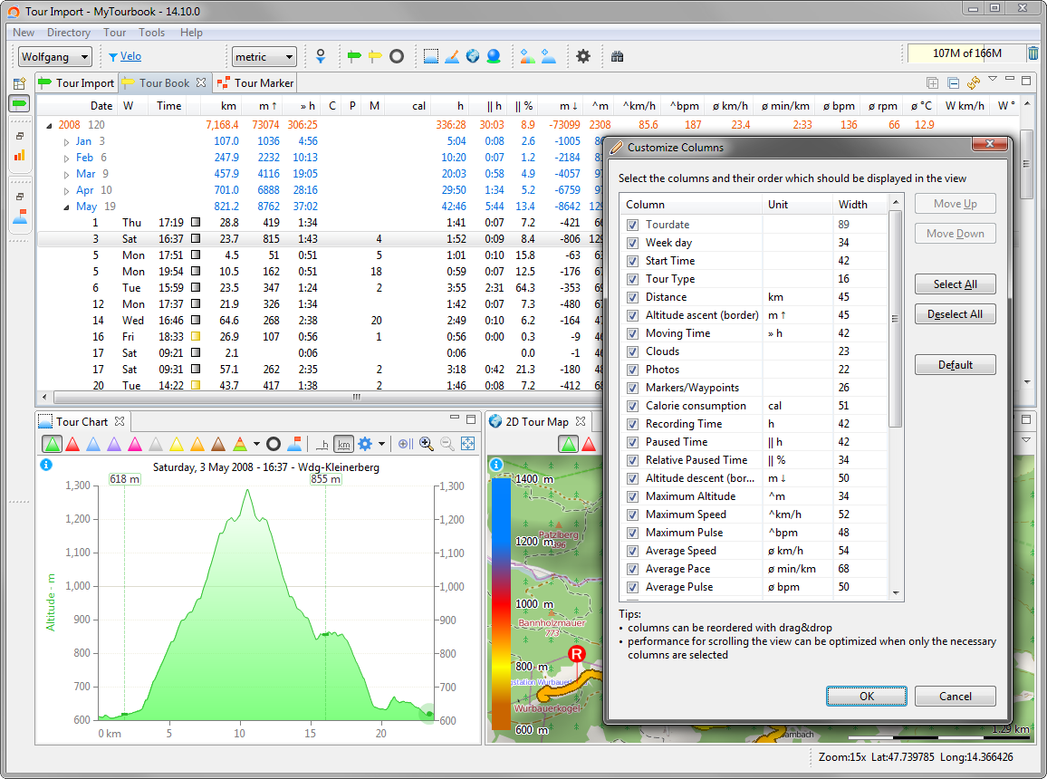Expand the Mar month in Tour Book
This screenshot has width=1047, height=779.
(x=66, y=174)
